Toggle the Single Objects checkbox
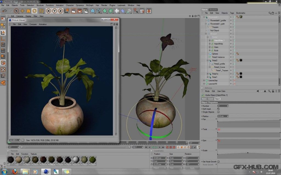Screen dimensions: 281x175 pyautogui.click(x=218, y=112)
